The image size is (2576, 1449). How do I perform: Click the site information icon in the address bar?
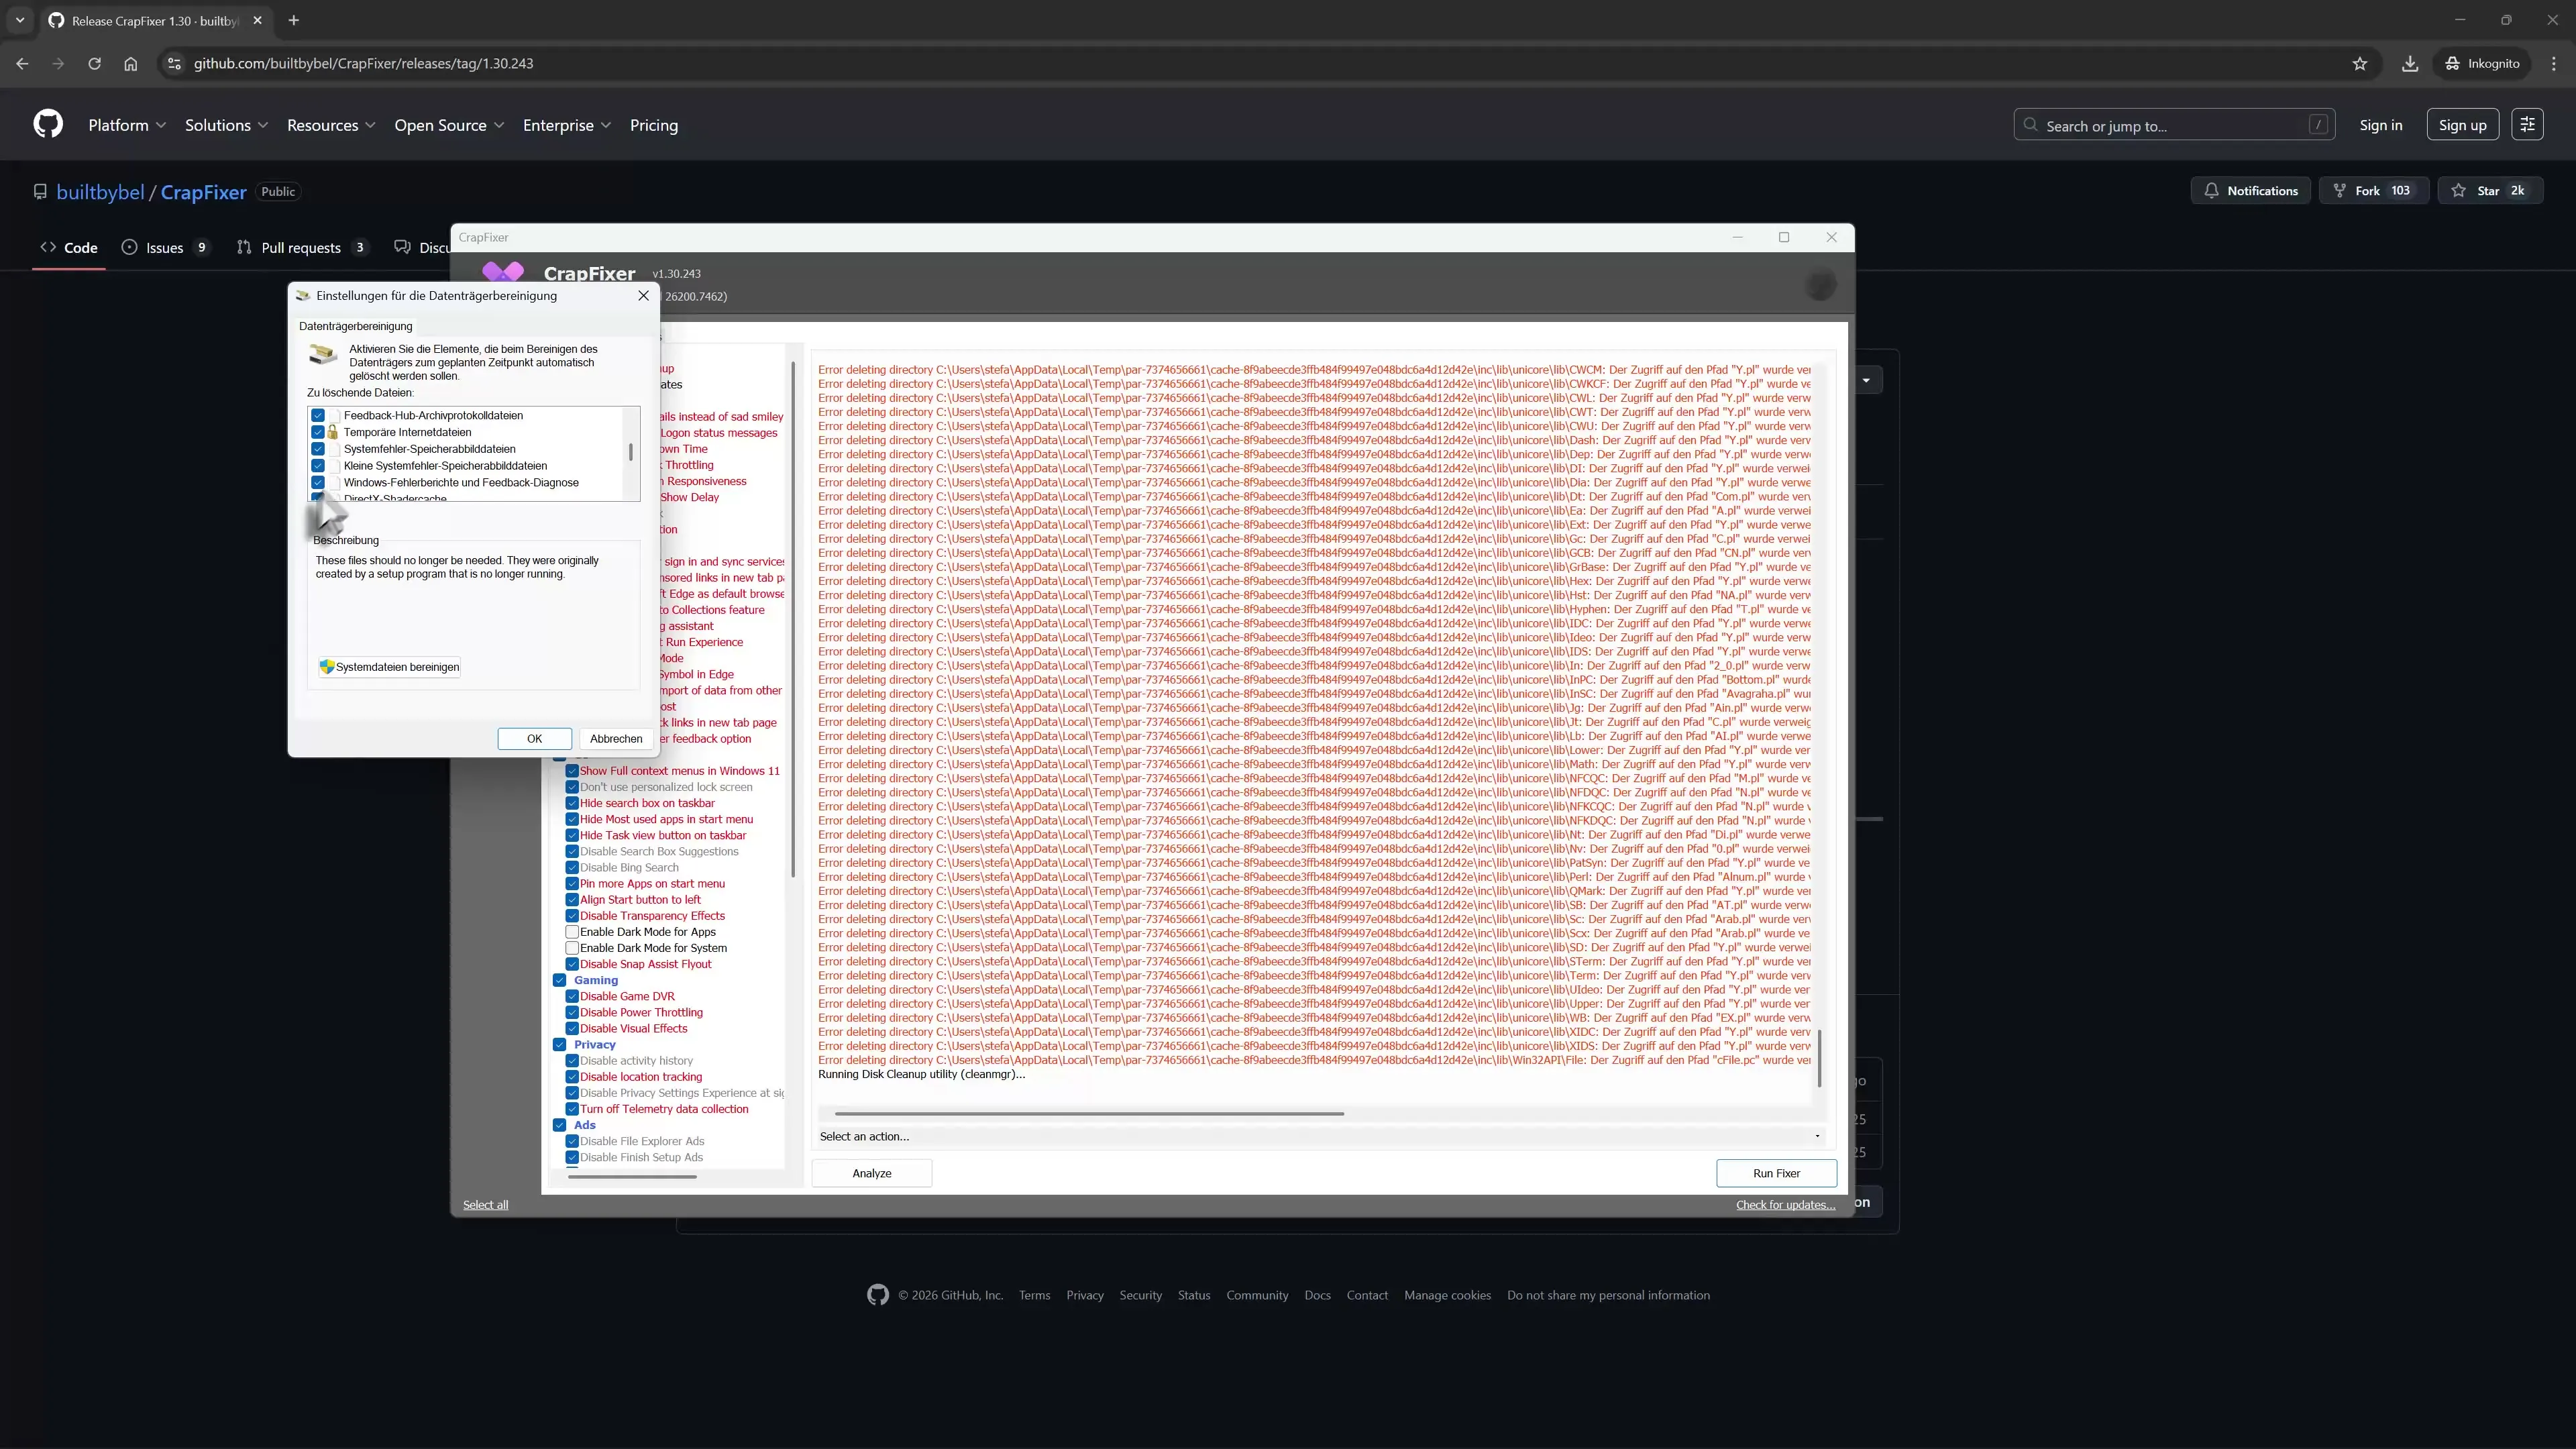pos(174,63)
